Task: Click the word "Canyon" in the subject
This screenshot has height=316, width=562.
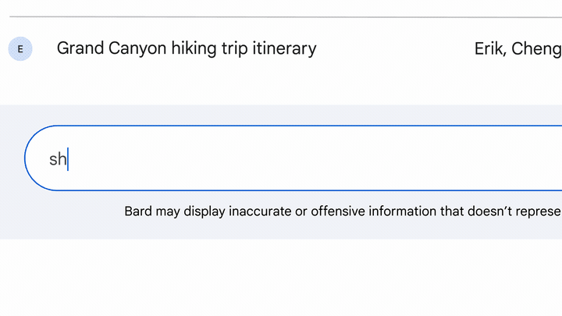Action: point(137,49)
